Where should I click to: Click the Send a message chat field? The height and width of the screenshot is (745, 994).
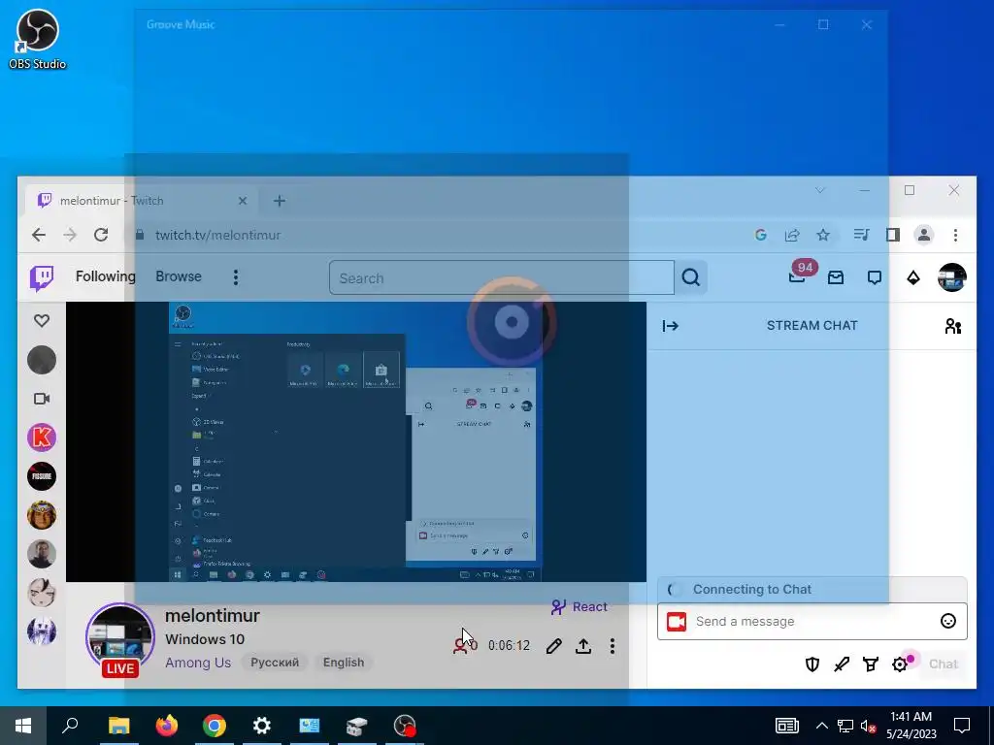812,622
